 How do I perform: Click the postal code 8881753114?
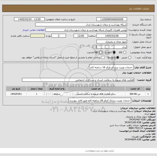(x=136, y=128)
